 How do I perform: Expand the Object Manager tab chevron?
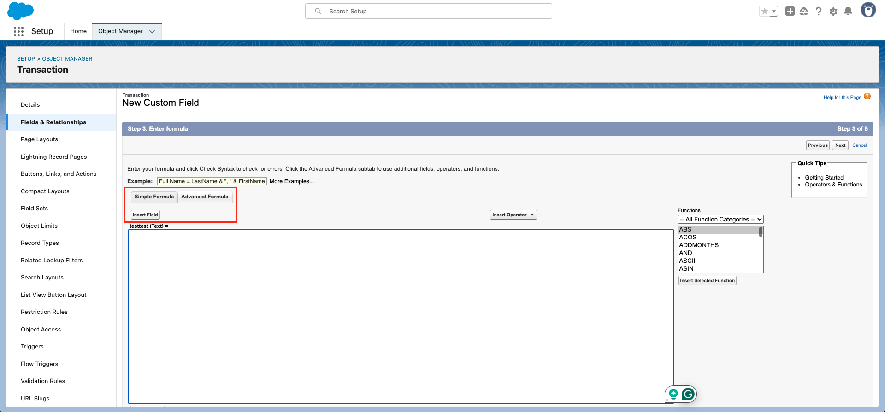(x=152, y=31)
